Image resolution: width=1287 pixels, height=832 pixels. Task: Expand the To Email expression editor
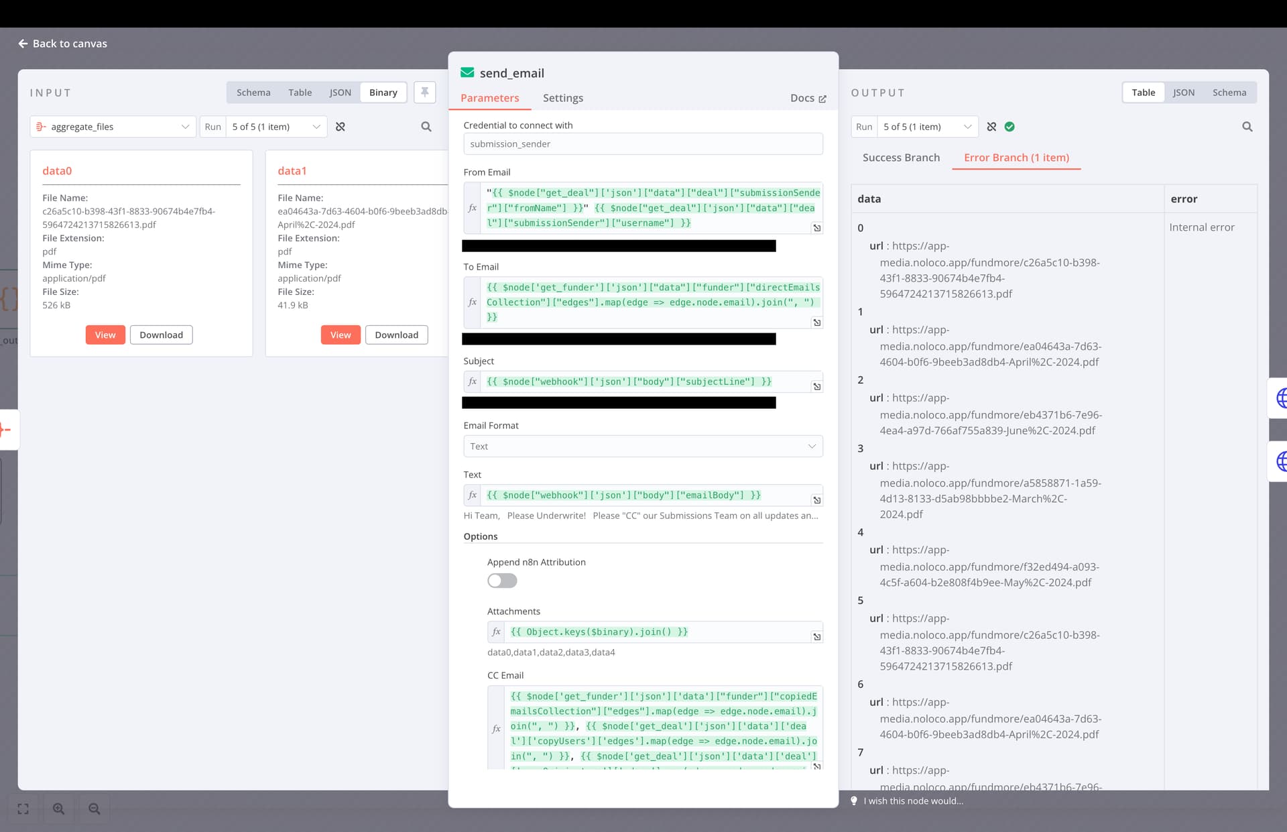[817, 322]
